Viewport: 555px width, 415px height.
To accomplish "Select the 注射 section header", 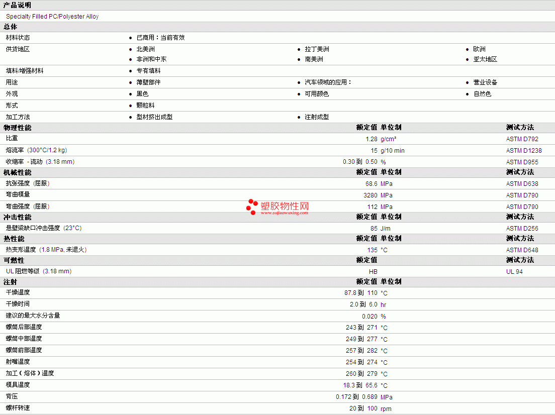I will point(10,282).
